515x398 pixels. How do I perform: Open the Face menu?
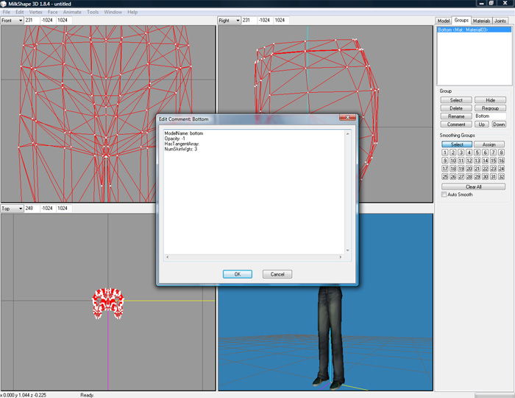tap(52, 13)
